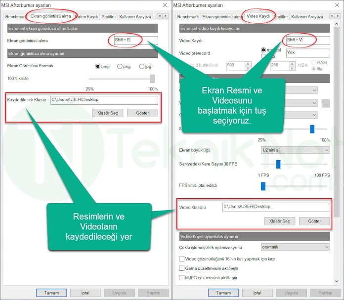
Task: Click Saniyedeki Kare Sayısı slider handle
Action: pos(278,164)
